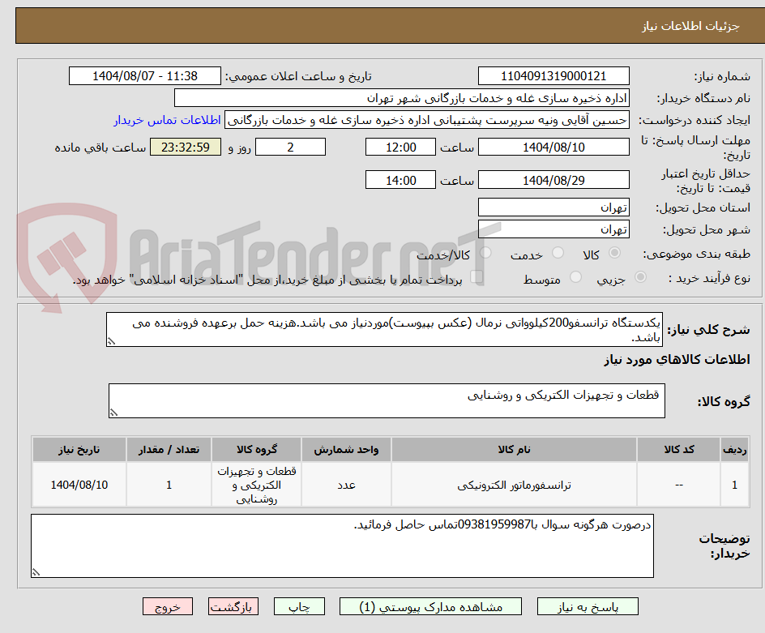Click the small arrow icon in گروه کالا box

(112, 413)
